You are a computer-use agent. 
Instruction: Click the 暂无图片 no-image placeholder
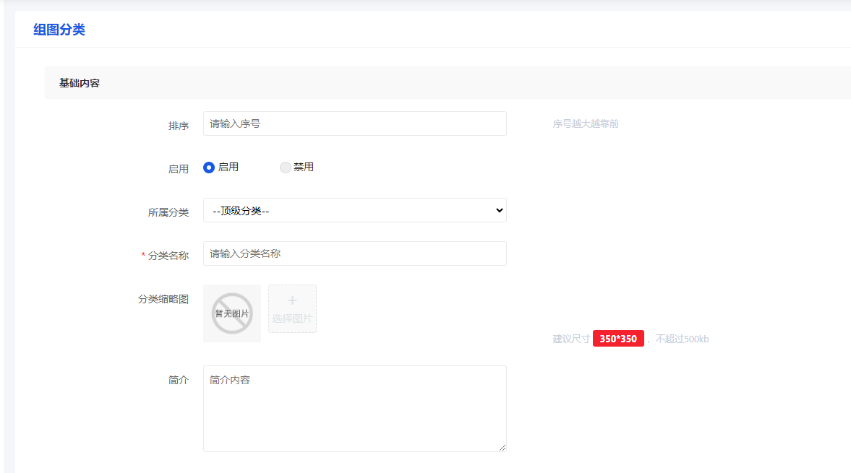click(x=232, y=313)
